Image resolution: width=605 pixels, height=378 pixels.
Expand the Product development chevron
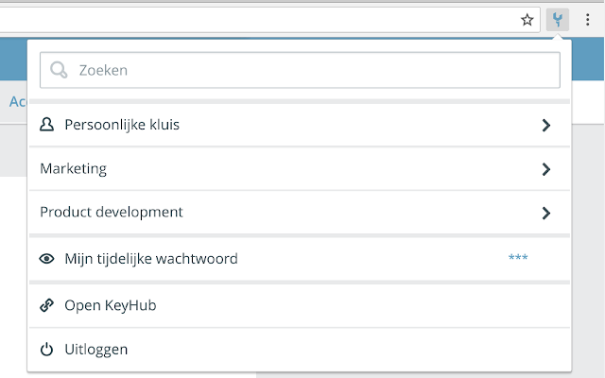pos(545,213)
